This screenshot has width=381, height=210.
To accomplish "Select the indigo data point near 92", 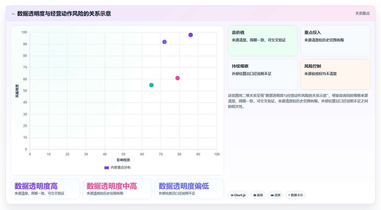I will (164, 42).
